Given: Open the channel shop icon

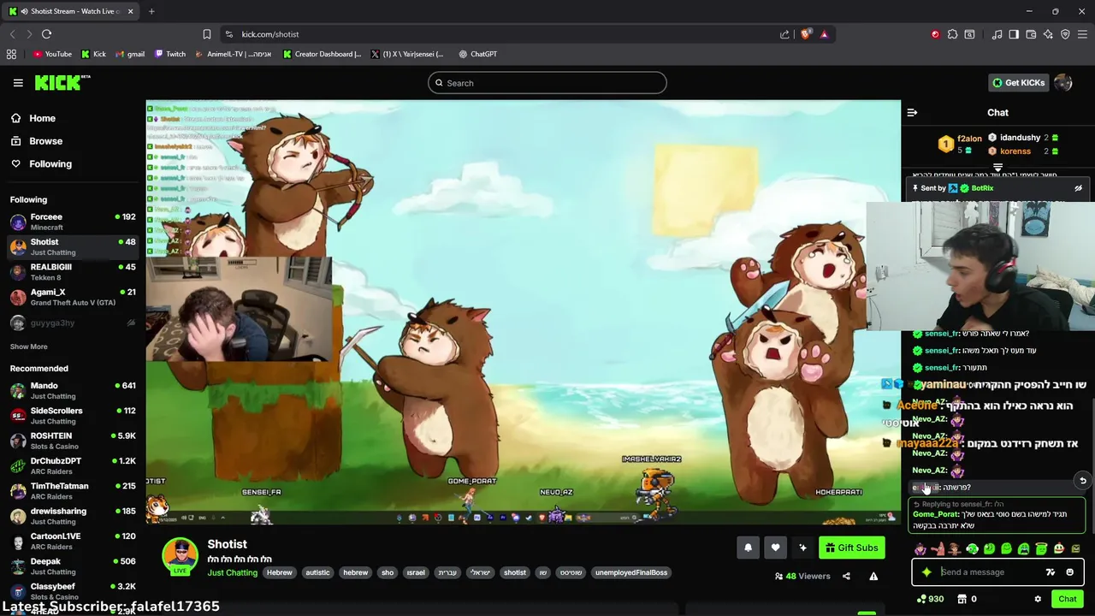Looking at the screenshot, I should [x=962, y=599].
